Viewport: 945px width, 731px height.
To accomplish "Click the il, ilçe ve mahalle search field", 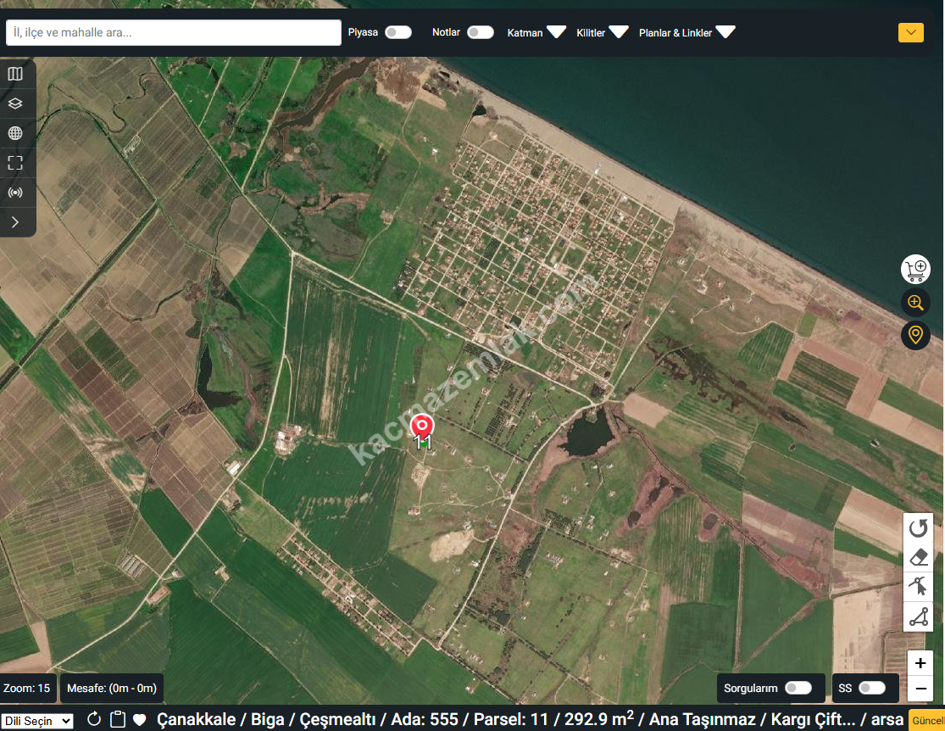I will [173, 33].
